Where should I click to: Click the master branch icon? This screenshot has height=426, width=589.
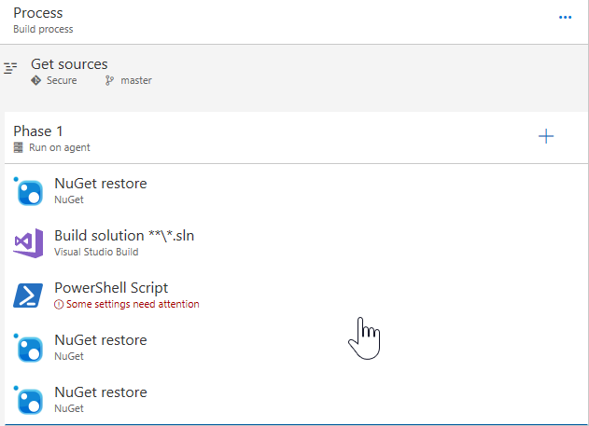pyautogui.click(x=109, y=80)
